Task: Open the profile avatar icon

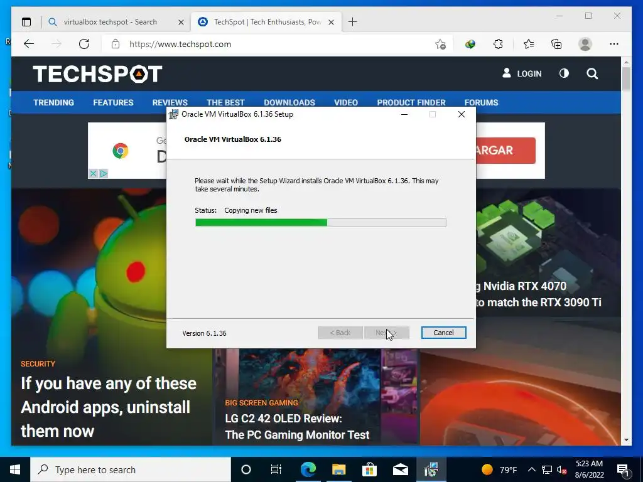Action: [585, 44]
